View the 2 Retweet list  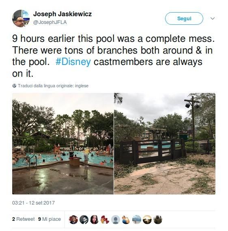[x=24, y=219]
